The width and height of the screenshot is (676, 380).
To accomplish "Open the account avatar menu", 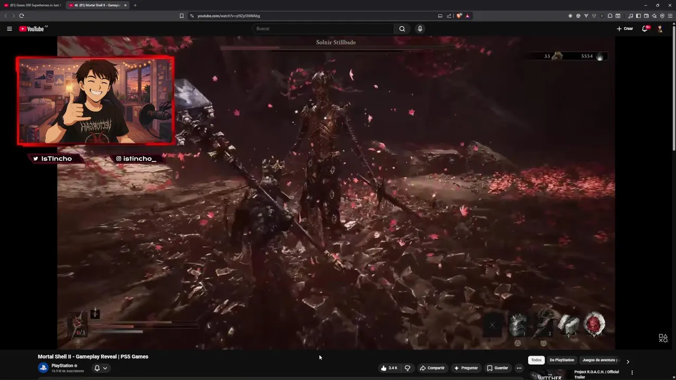I will [x=660, y=28].
